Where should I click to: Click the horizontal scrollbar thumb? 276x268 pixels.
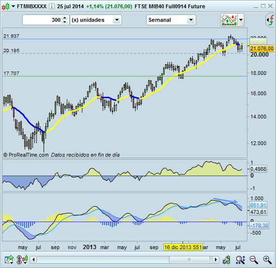[x=189, y=260]
